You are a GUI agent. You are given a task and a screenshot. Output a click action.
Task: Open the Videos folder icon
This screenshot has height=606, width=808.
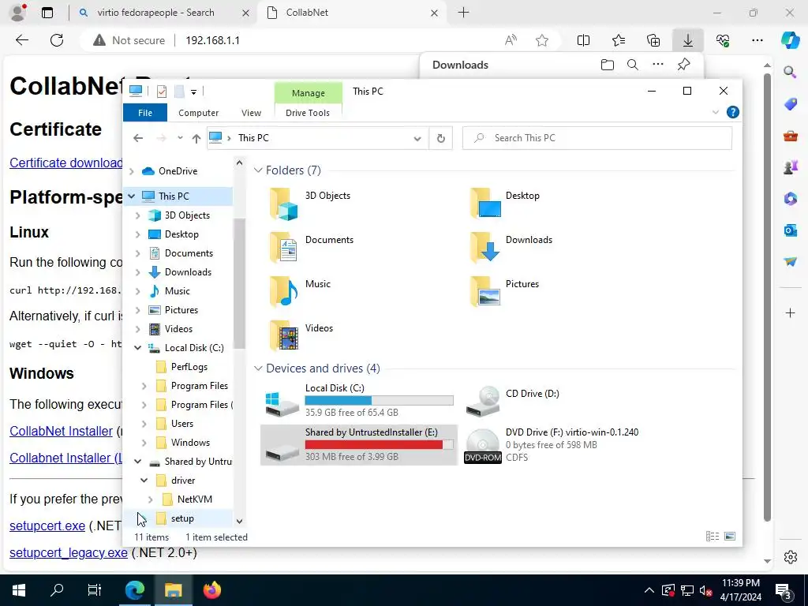283,335
